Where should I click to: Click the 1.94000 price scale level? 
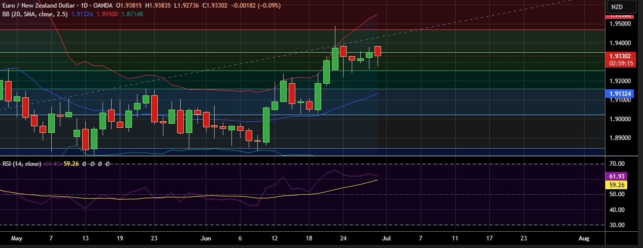(620, 43)
